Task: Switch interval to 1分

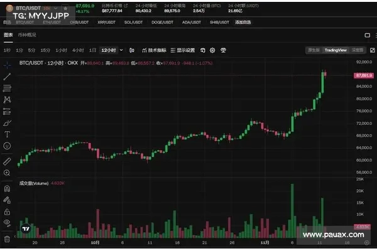Action: tap(19, 50)
